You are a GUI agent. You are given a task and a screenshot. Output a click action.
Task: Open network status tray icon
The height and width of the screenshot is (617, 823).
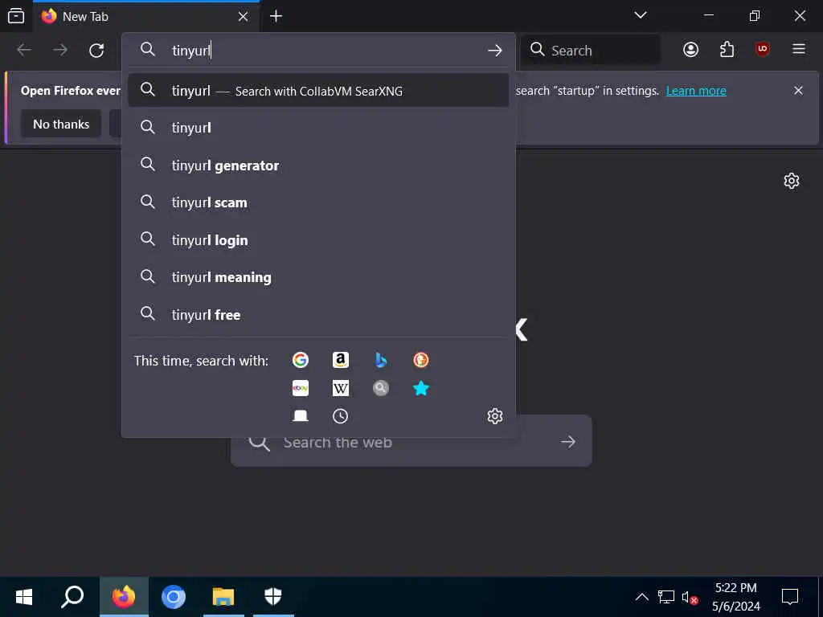pos(666,597)
